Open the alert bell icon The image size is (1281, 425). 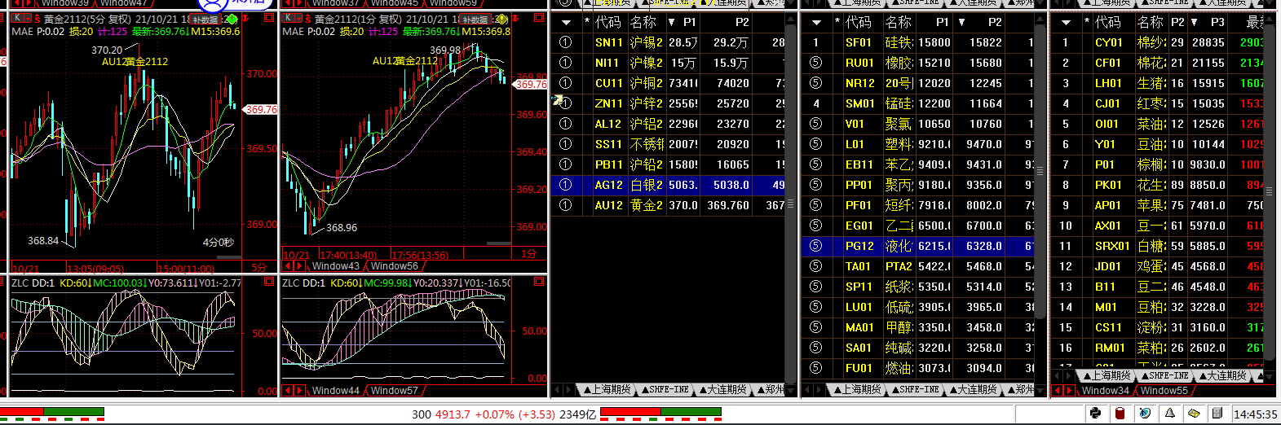1169,413
